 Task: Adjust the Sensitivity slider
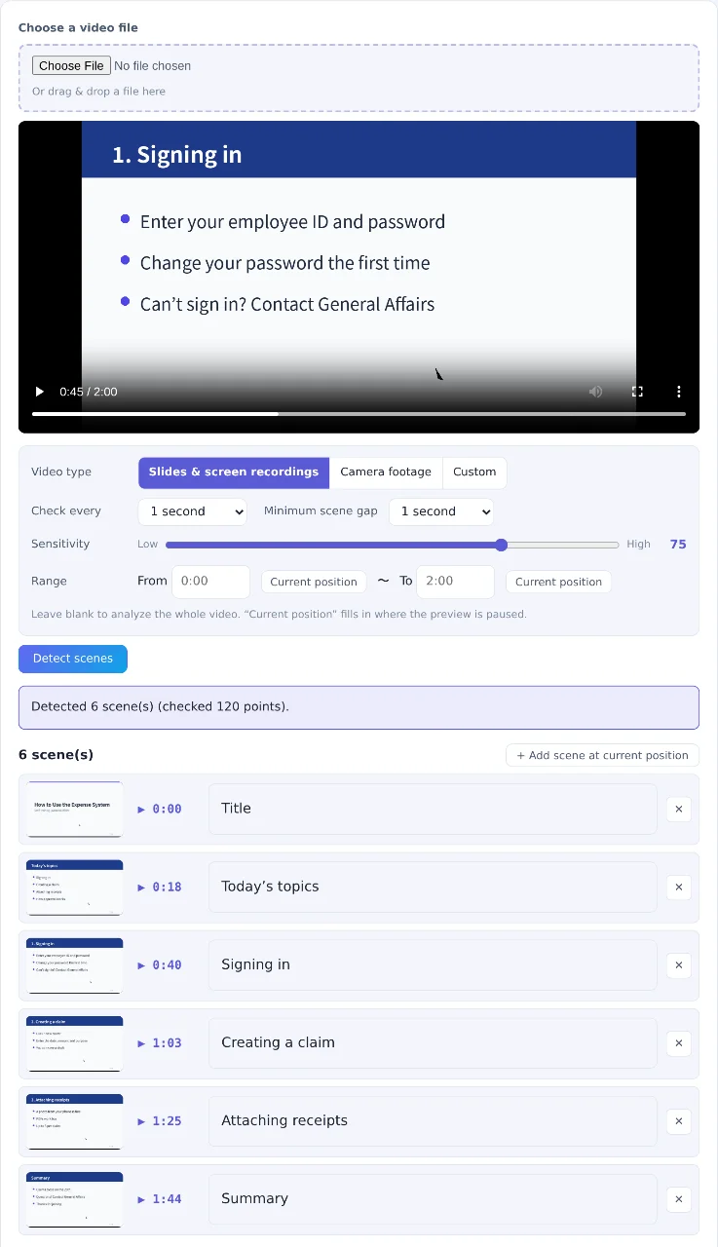[393, 545]
